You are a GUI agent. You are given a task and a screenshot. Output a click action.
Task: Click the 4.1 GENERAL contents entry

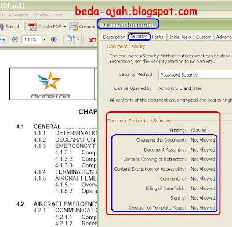click(57, 127)
